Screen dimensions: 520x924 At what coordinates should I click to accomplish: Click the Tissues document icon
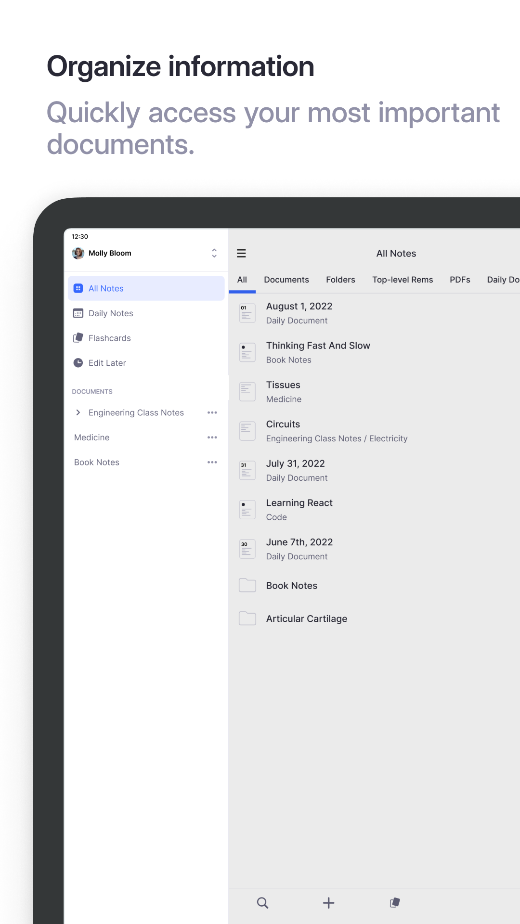[247, 392]
